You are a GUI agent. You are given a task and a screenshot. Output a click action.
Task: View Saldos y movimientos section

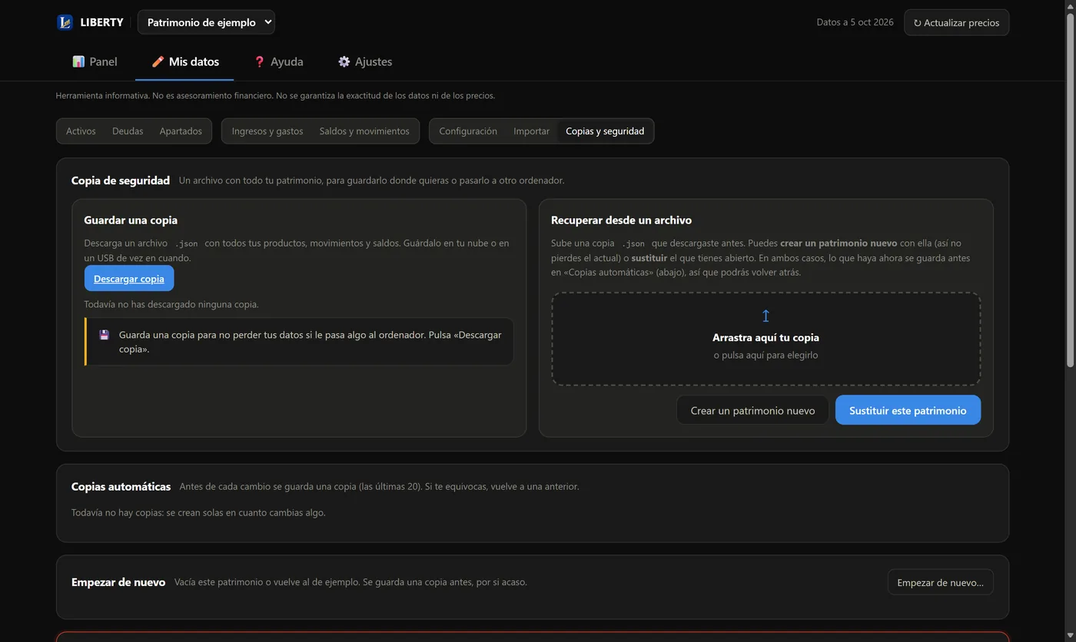tap(364, 131)
